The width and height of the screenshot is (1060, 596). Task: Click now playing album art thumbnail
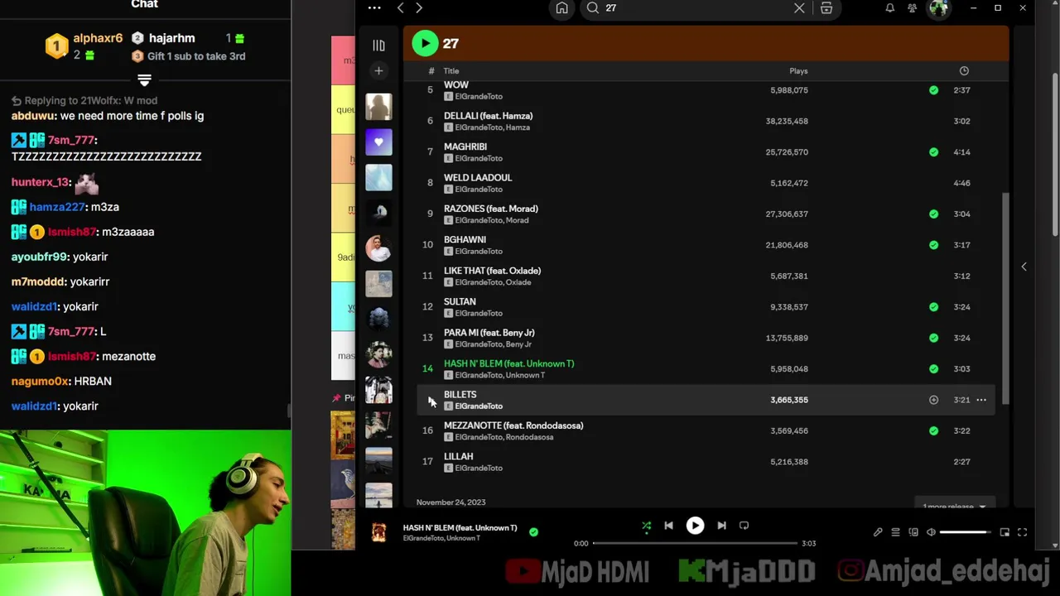point(378,532)
